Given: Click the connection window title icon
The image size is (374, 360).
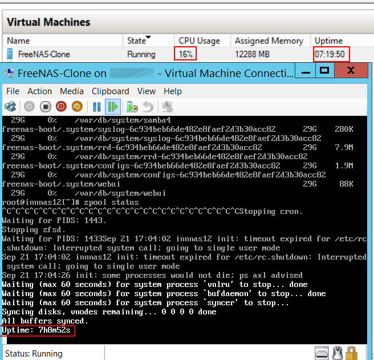Looking at the screenshot, I should (x=10, y=73).
